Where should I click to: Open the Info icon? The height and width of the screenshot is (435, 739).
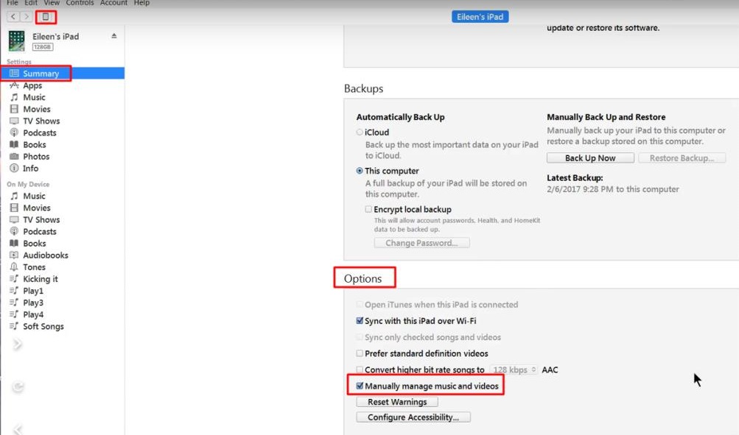(14, 168)
